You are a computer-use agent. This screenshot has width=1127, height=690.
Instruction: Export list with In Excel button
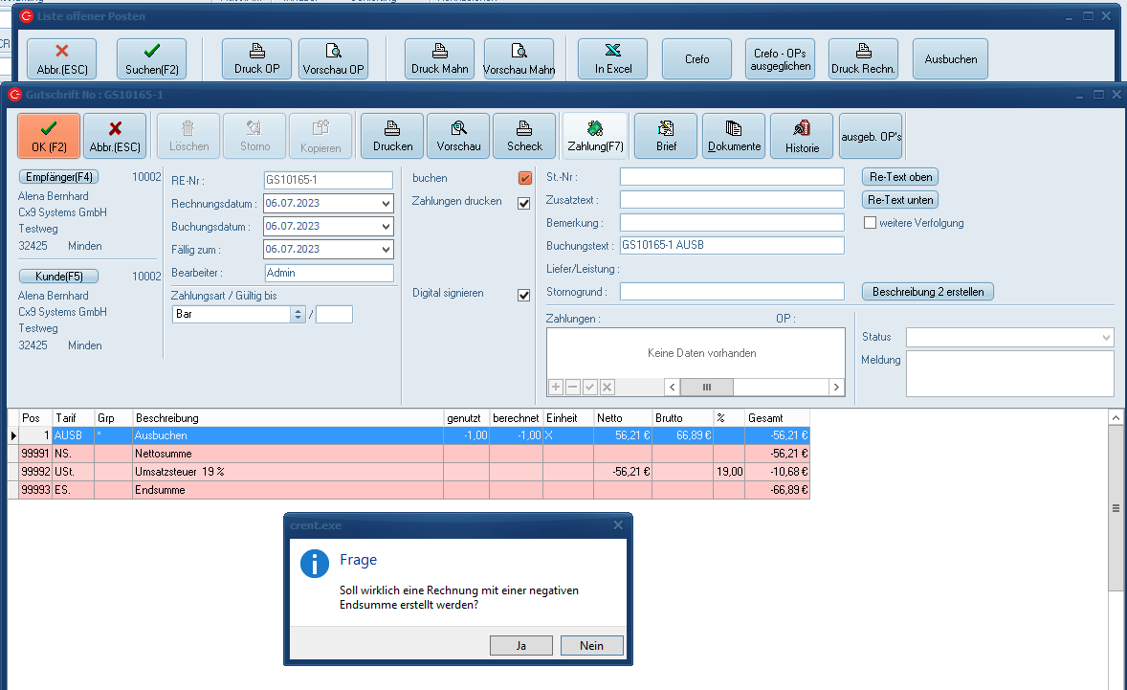[613, 59]
